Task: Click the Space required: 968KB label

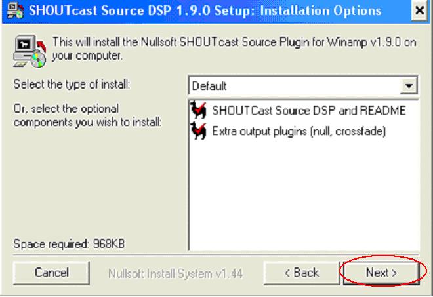Action: coord(69,244)
